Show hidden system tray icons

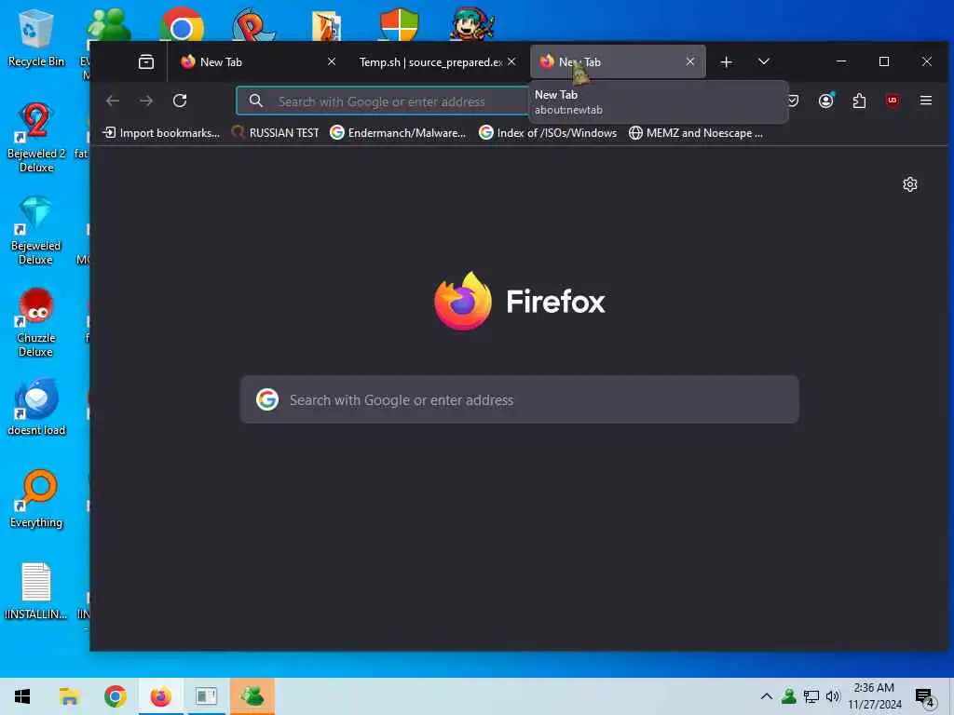click(x=767, y=696)
